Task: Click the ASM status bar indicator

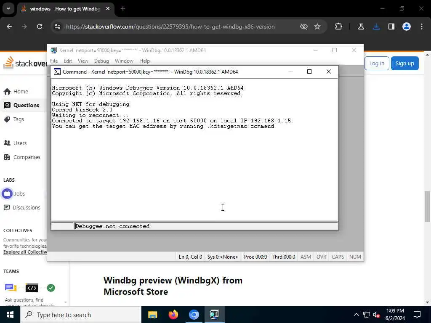Action: [x=306, y=257]
